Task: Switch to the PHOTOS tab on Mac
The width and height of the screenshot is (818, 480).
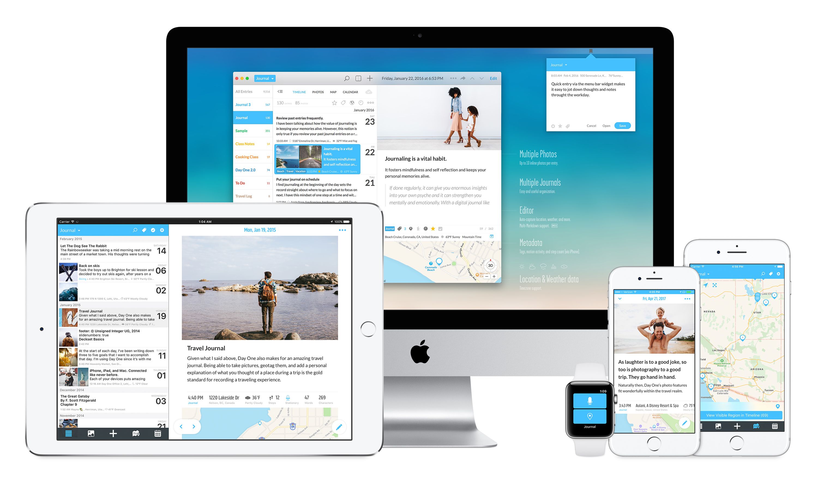Action: click(x=317, y=92)
